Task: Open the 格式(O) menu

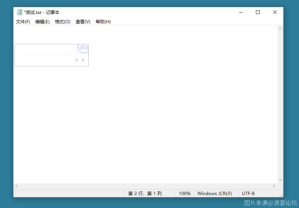Action: (62, 22)
